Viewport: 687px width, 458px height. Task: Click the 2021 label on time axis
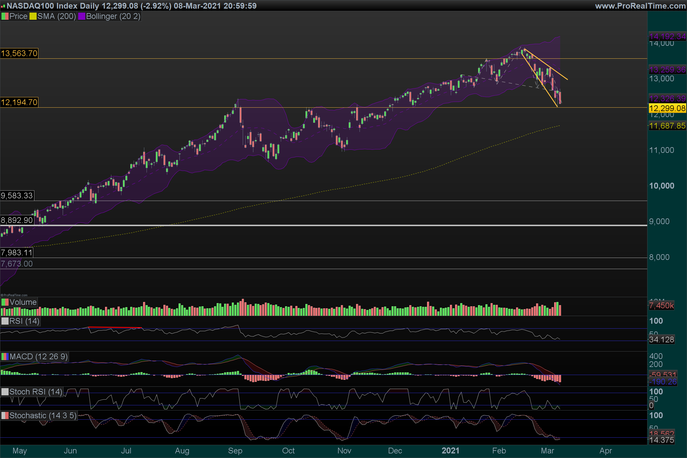[450, 451]
